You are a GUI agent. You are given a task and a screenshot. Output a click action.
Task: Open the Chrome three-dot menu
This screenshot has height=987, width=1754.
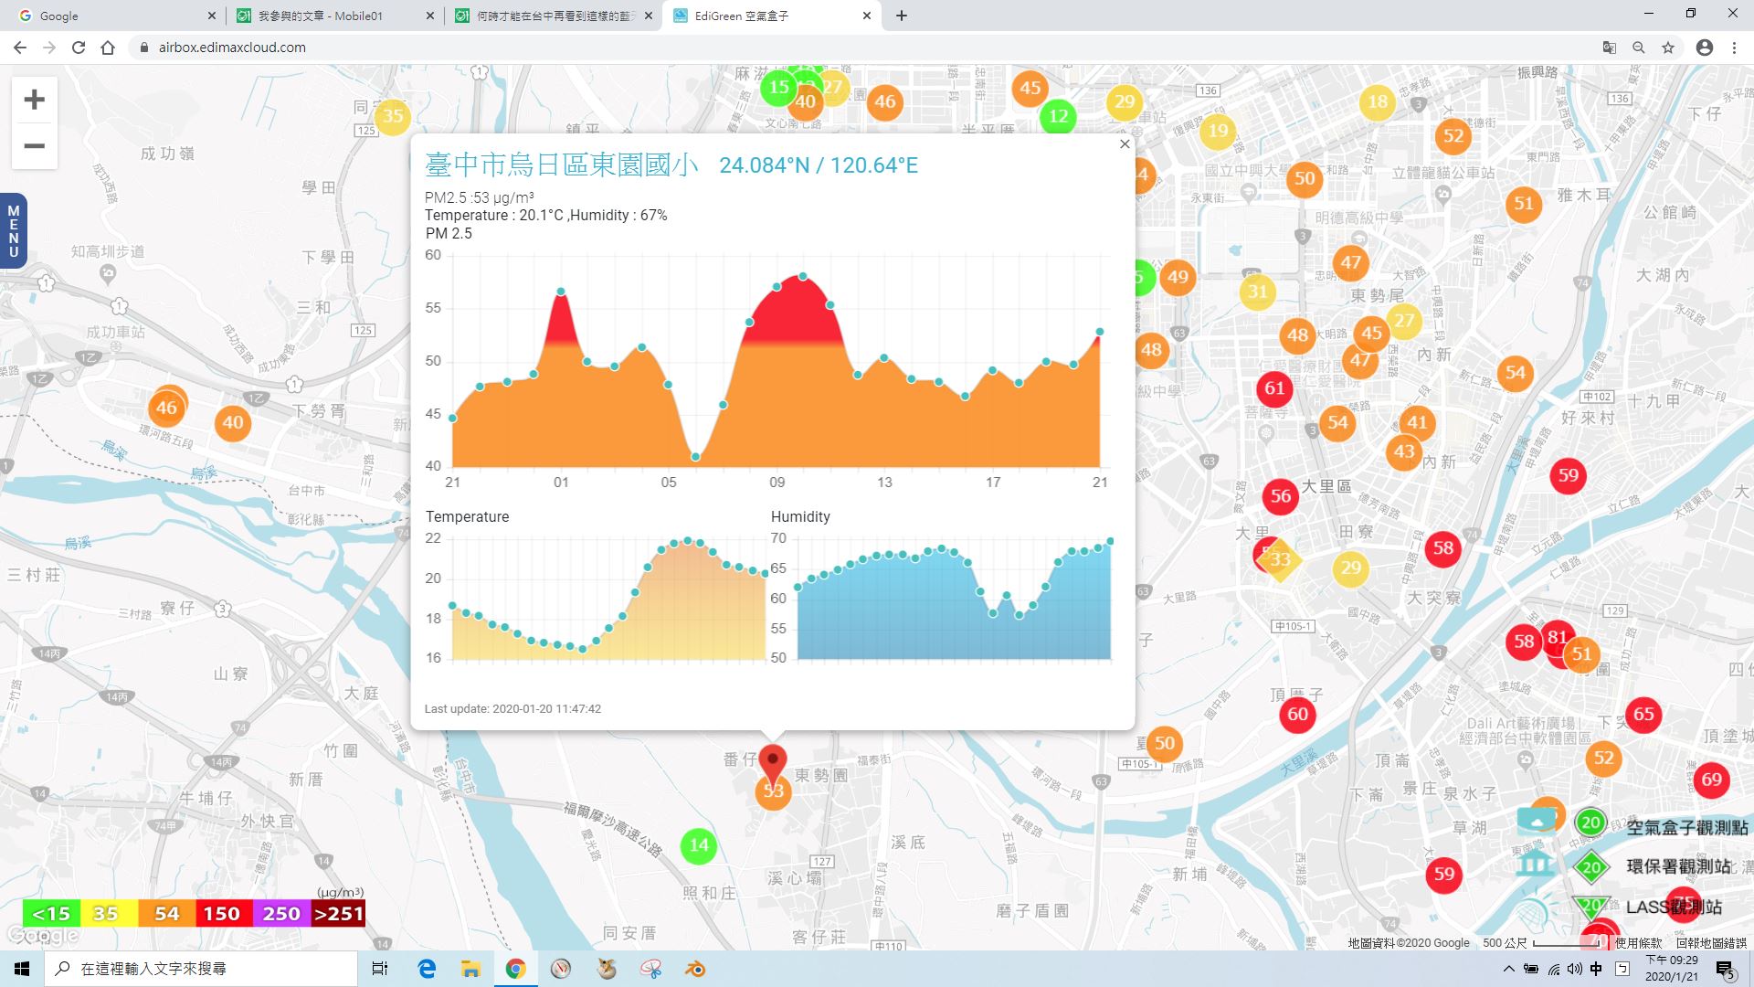pyautogui.click(x=1734, y=48)
